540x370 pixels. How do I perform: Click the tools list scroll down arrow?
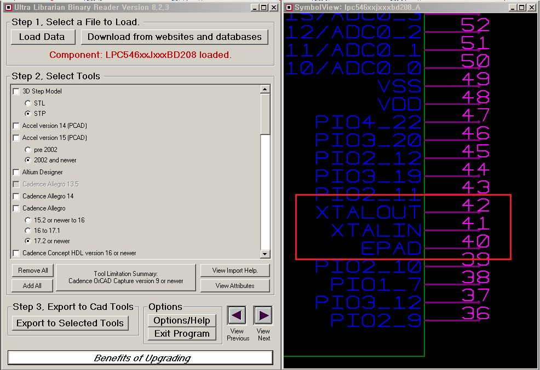(x=265, y=254)
